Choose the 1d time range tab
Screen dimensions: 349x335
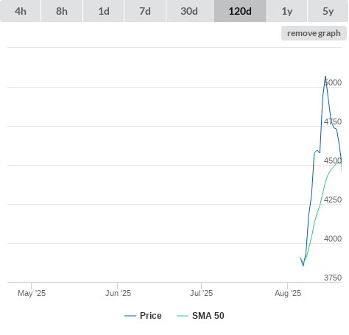pyautogui.click(x=104, y=11)
